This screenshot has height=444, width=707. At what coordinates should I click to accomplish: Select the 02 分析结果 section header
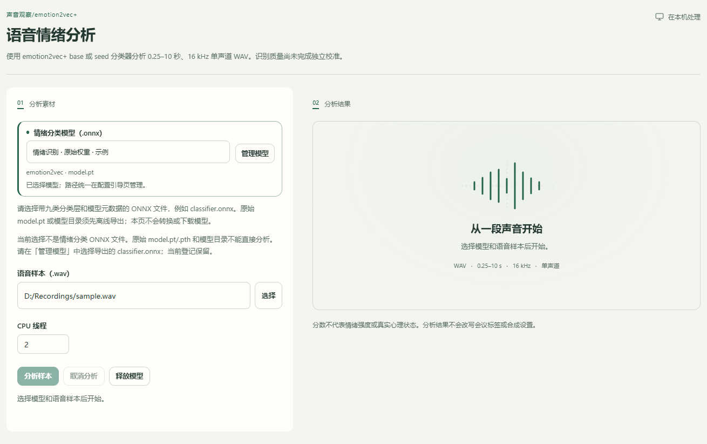(x=331, y=104)
